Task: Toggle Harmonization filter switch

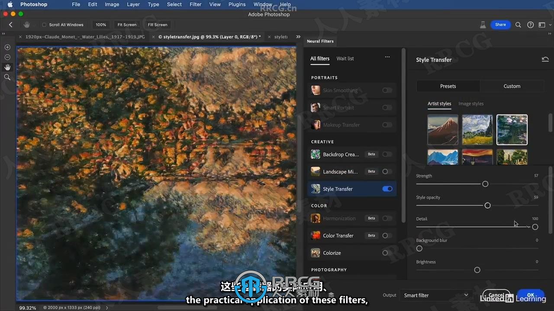Action: [387, 218]
